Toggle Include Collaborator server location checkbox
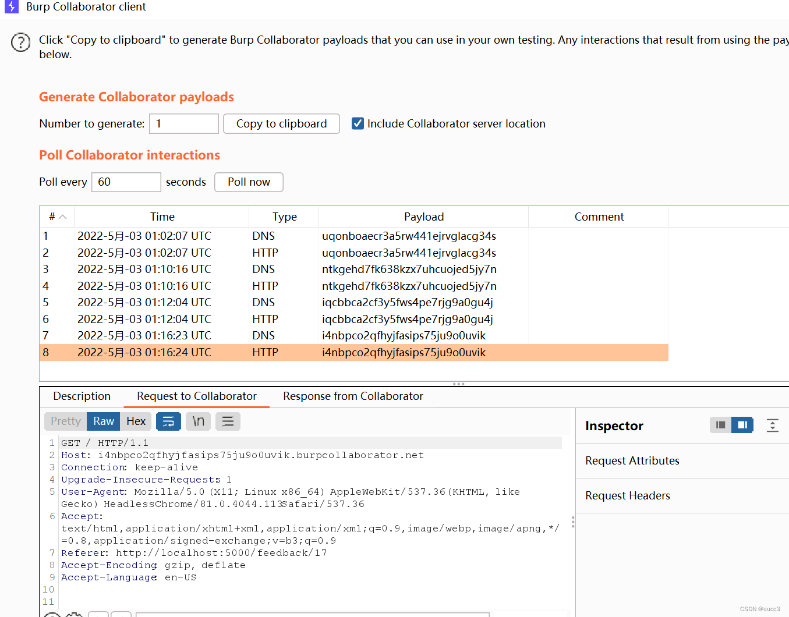Image resolution: width=789 pixels, height=617 pixels. [x=358, y=123]
